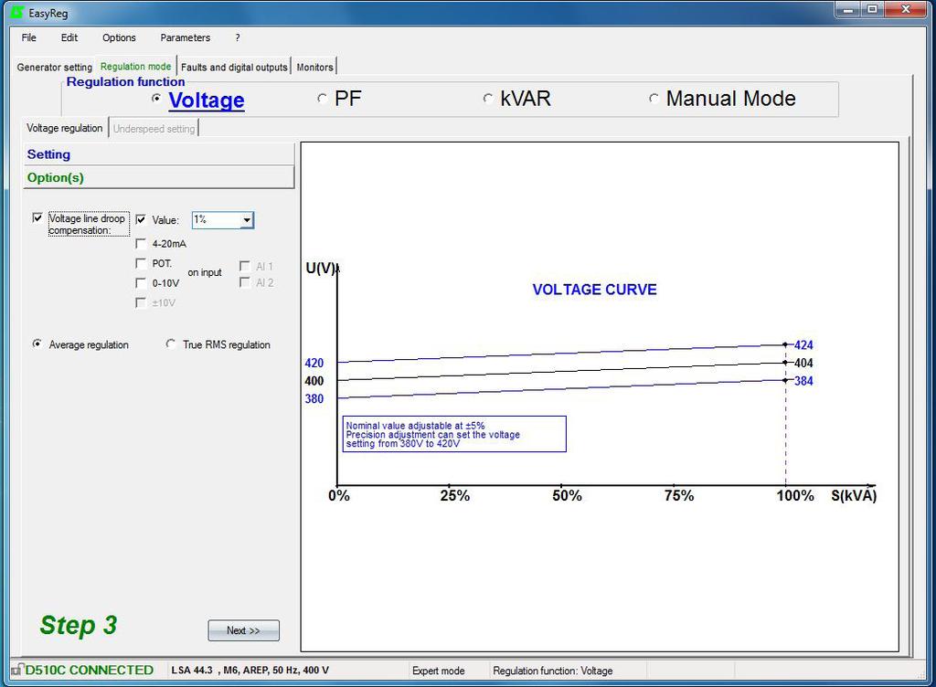Click the 400 axis value

click(314, 380)
